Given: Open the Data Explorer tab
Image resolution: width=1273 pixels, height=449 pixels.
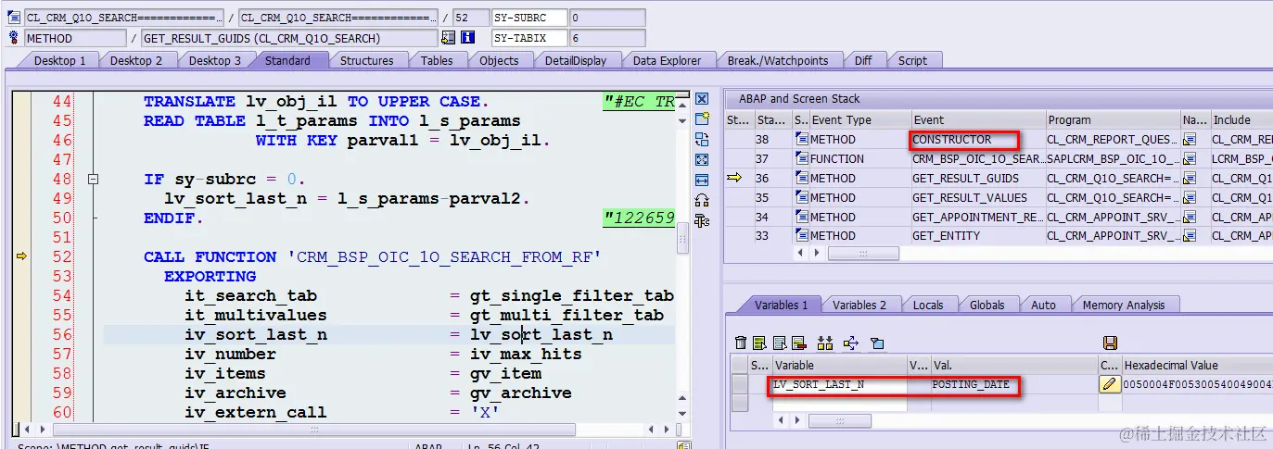Looking at the screenshot, I should pos(668,60).
